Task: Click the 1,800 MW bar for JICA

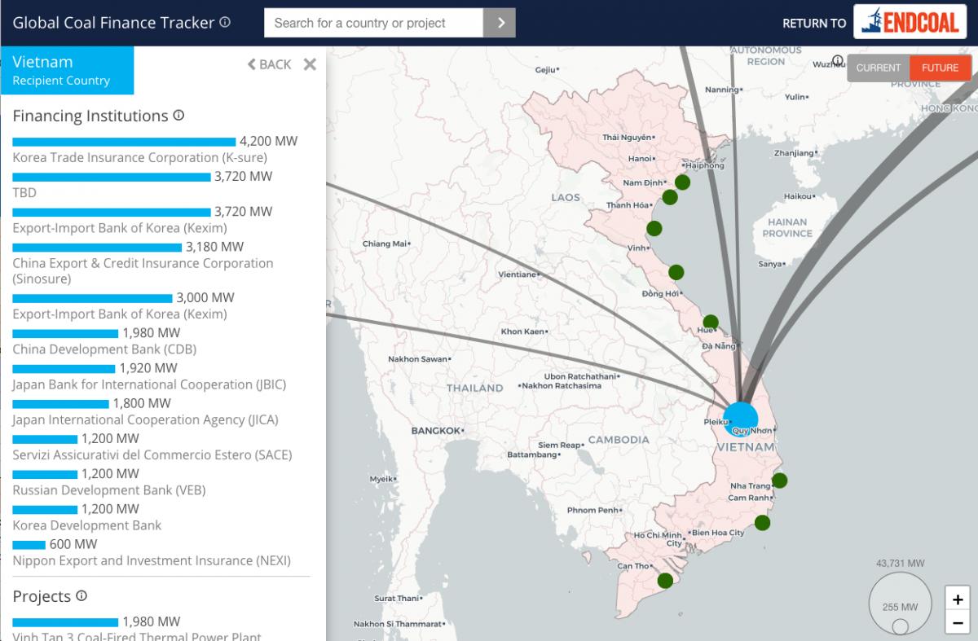Action: point(60,404)
